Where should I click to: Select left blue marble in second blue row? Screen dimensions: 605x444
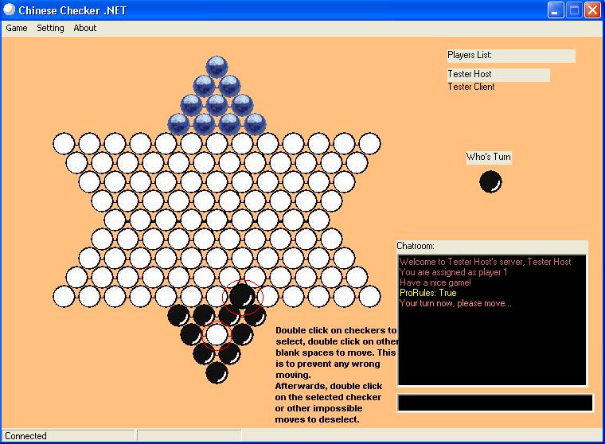[x=204, y=86]
